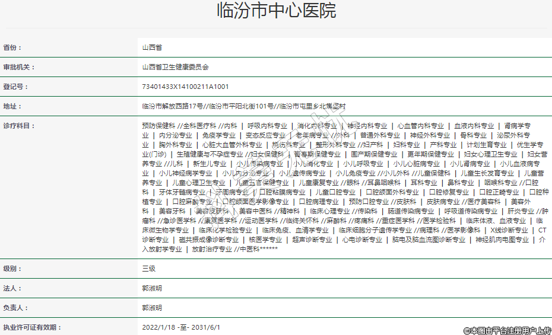This screenshot has width=552, height=335.
Task: Click the 临汾市中心医院 page title
Action: click(276, 11)
